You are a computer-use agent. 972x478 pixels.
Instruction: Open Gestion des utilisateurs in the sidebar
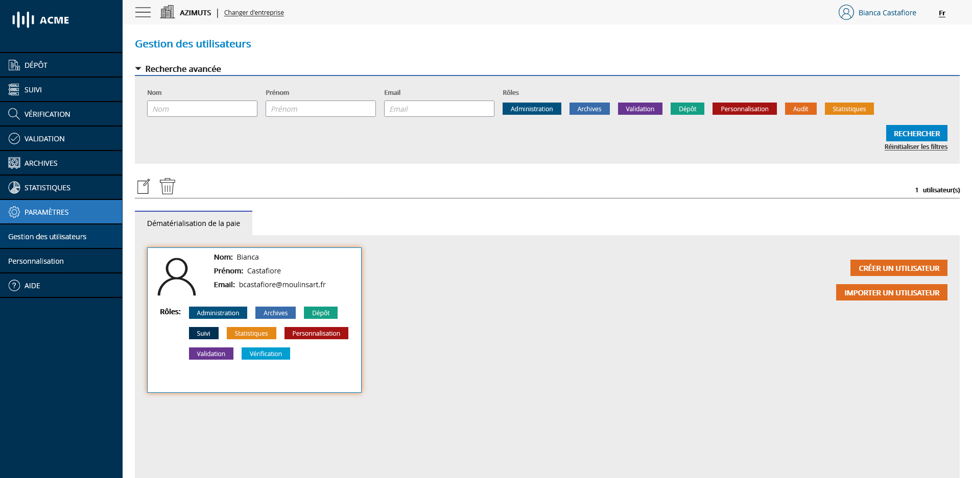47,236
